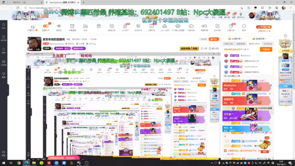Open the pencil publish-post icon
The height and width of the screenshot is (166, 295).
(x=218, y=26)
